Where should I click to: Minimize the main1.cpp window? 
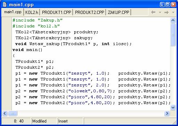click(x=162, y=5)
